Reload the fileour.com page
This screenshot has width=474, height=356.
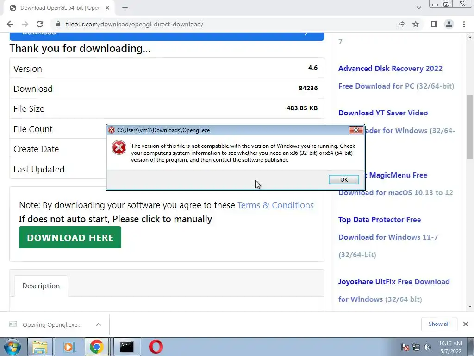[40, 24]
